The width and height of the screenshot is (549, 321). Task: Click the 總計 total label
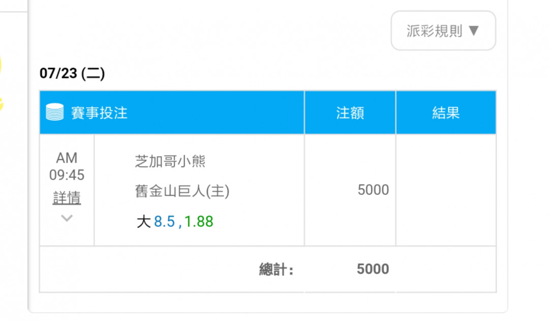coord(276,270)
